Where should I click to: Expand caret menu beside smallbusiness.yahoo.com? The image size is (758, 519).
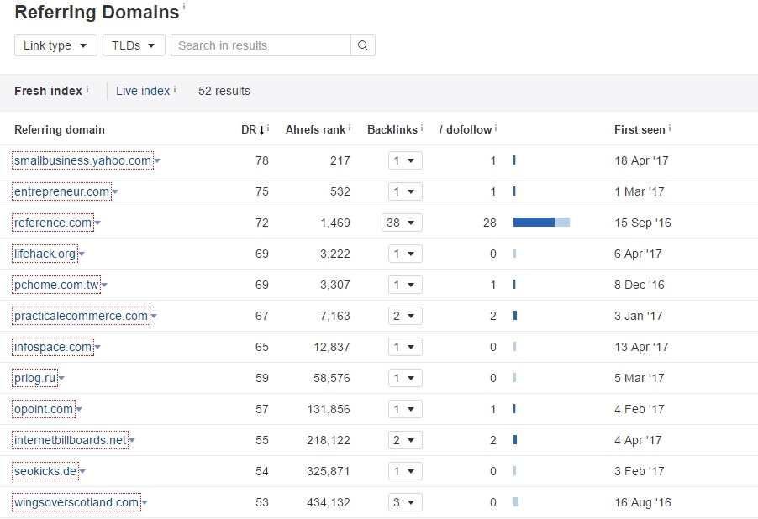coord(157,161)
